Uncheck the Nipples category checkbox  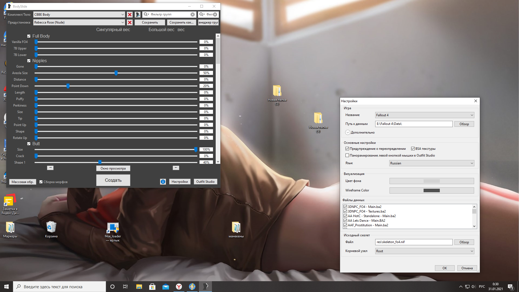coord(29,61)
